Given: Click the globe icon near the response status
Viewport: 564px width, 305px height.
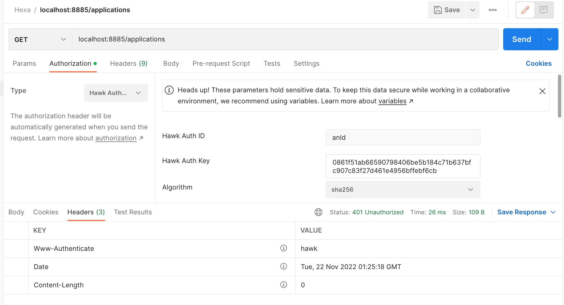Looking at the screenshot, I should click(318, 212).
